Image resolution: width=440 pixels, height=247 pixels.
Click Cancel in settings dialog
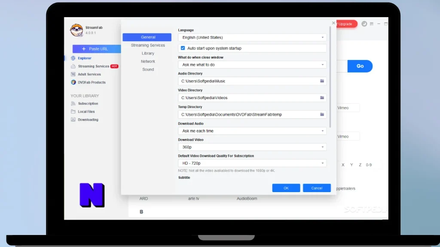pyautogui.click(x=317, y=188)
